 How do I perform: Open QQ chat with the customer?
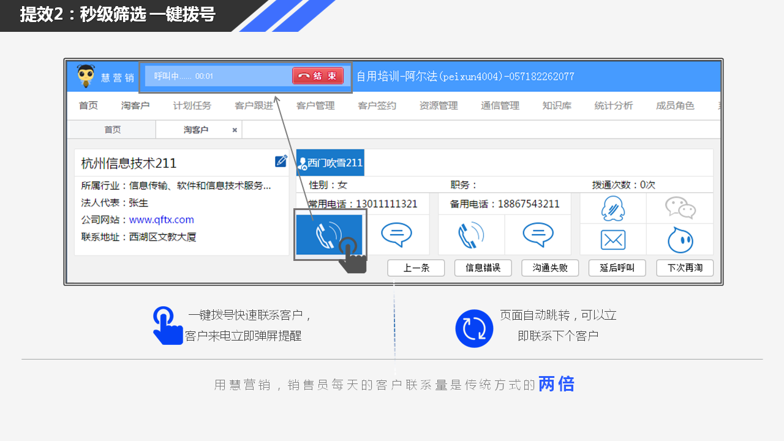pos(612,208)
